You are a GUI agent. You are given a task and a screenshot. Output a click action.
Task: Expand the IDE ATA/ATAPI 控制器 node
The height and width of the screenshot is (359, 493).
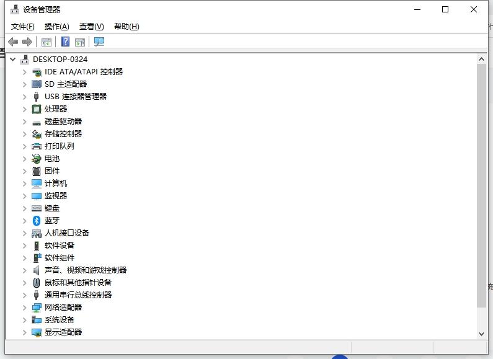coord(25,72)
